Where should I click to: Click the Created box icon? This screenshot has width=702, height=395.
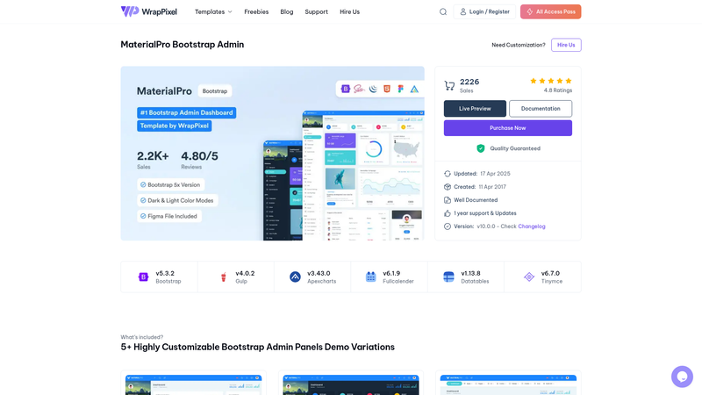click(448, 187)
